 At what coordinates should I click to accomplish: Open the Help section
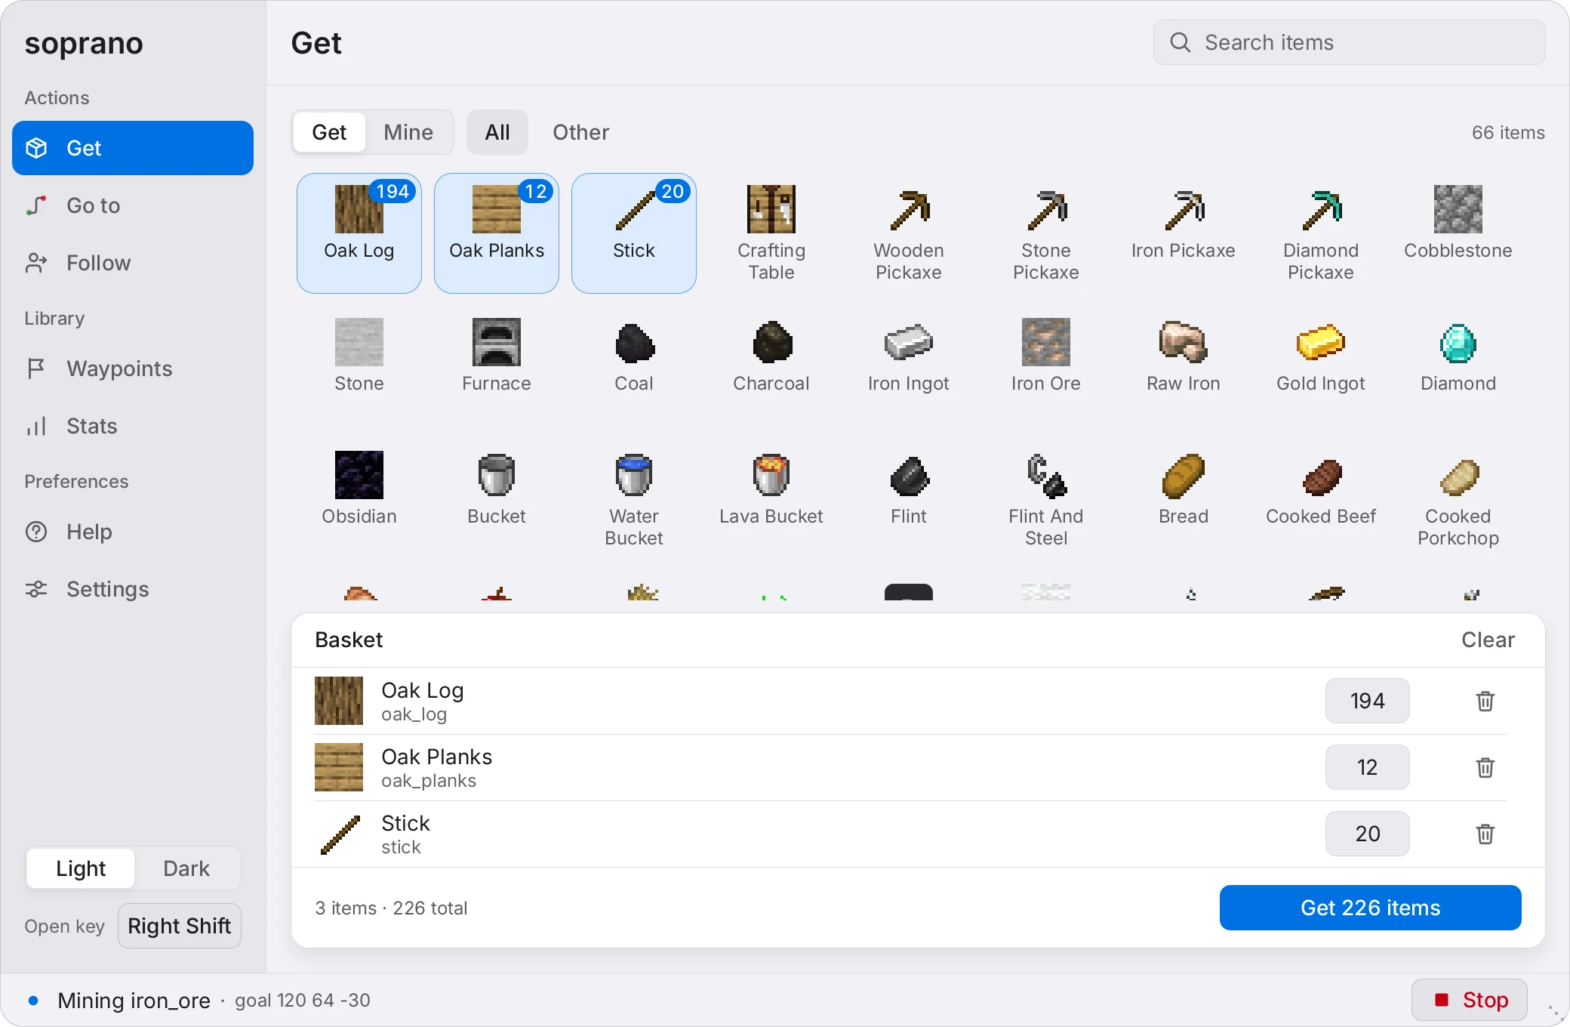[x=133, y=532]
